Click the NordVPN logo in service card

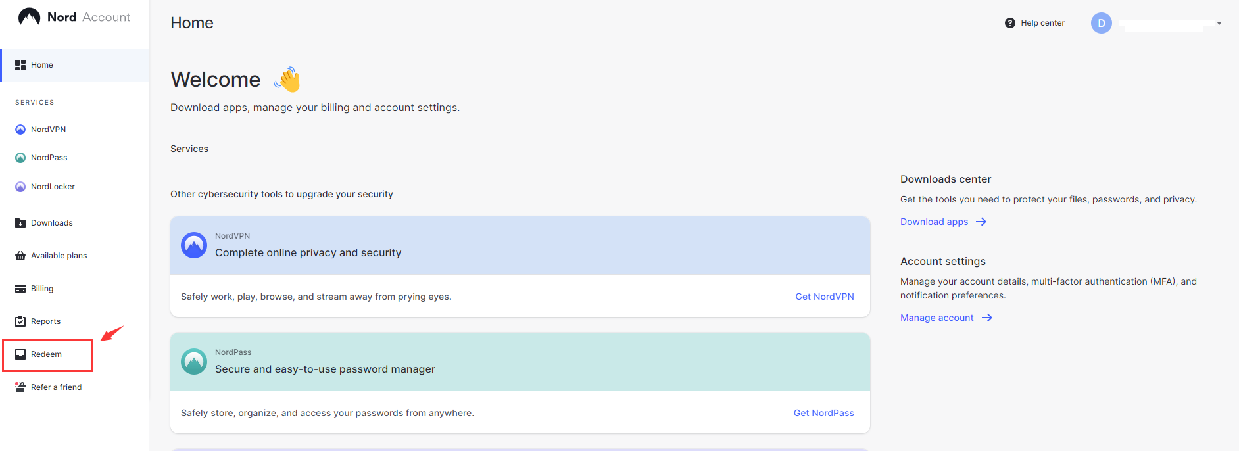pos(194,245)
